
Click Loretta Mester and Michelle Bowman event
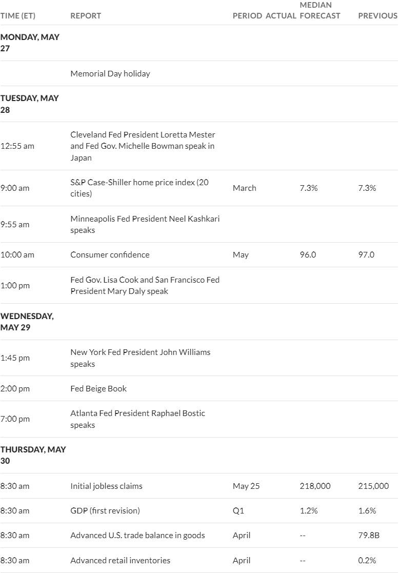[x=143, y=146]
